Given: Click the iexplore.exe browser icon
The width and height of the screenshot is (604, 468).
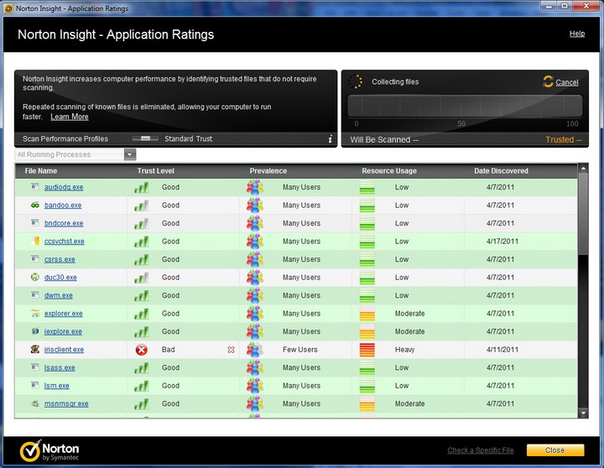Looking at the screenshot, I should click(35, 331).
